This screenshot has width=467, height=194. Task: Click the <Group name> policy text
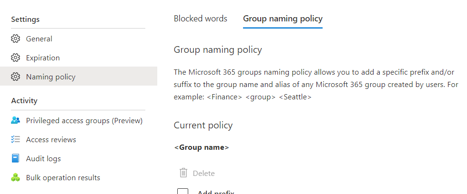click(x=202, y=147)
